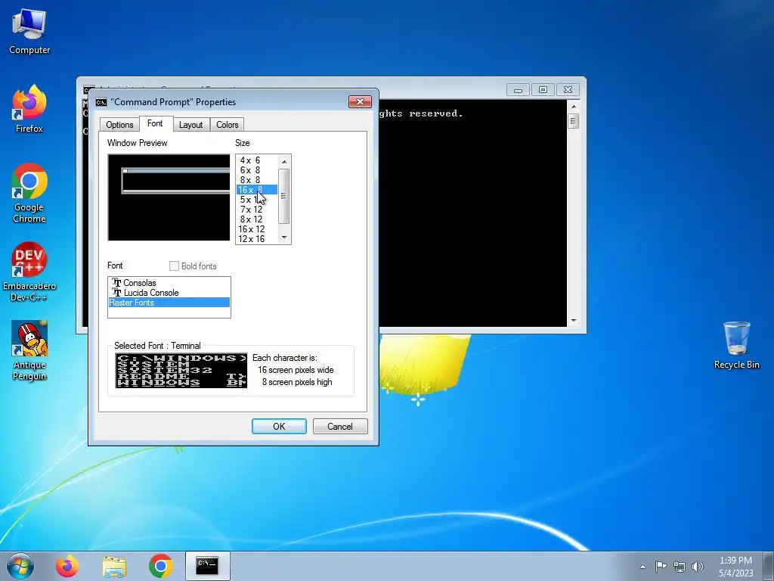This screenshot has height=581, width=774.
Task: Open the Action Center flag icon
Action: (661, 566)
